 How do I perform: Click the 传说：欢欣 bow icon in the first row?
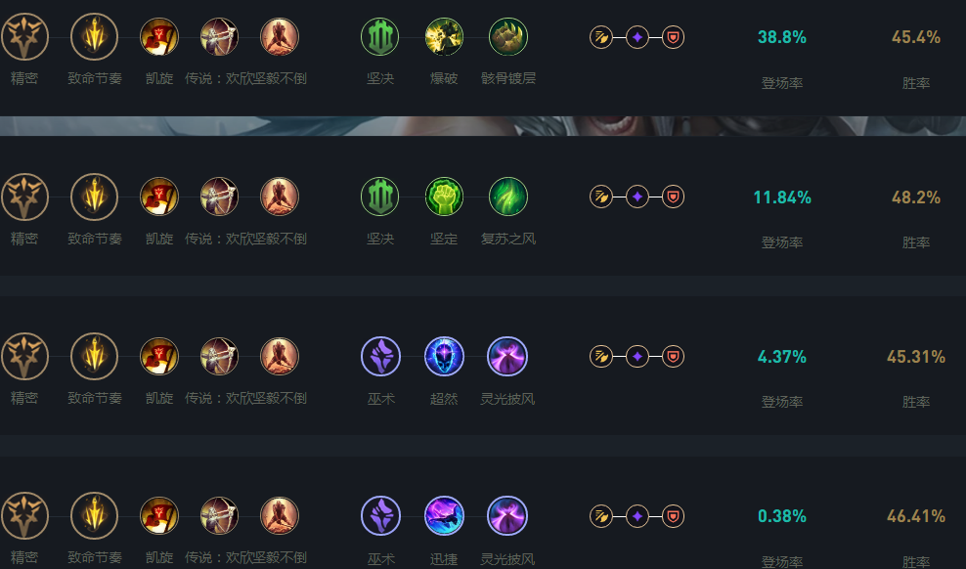click(x=219, y=37)
